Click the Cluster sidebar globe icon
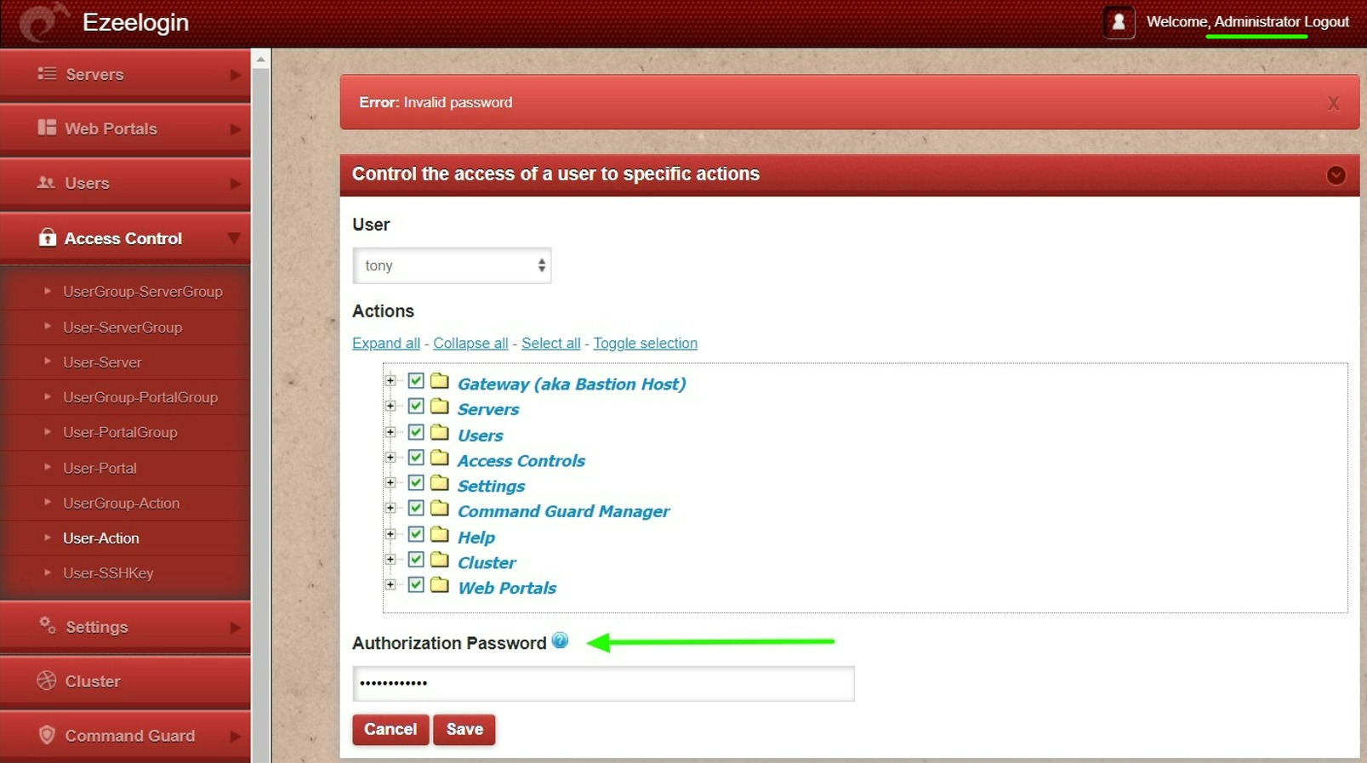This screenshot has height=763, width=1367. pos(47,681)
